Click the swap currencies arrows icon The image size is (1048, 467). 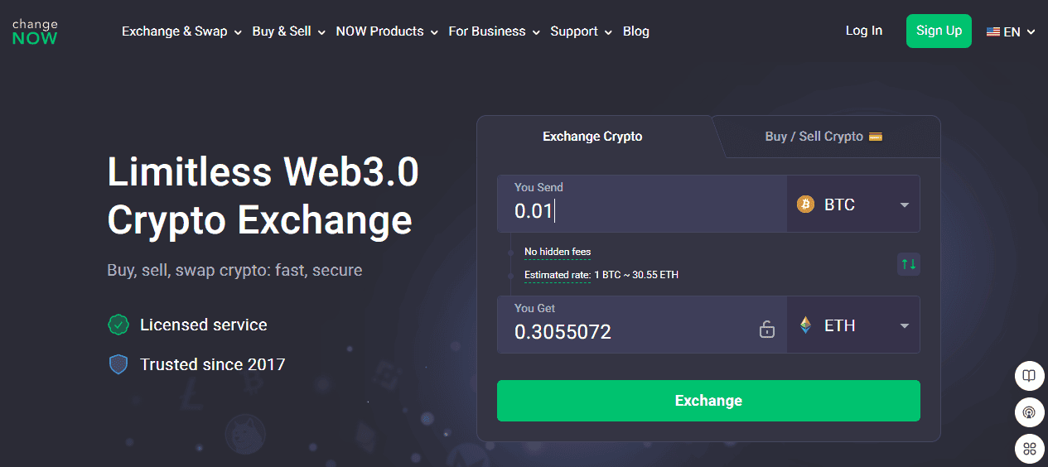(x=909, y=264)
